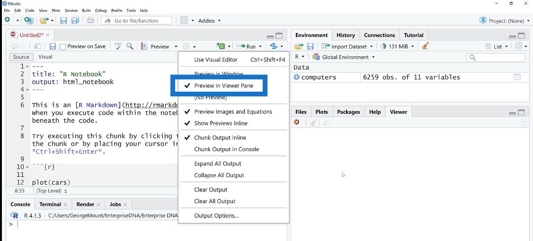Open the List view dropdown
Viewport: 533px width, 241px height.
click(x=497, y=46)
